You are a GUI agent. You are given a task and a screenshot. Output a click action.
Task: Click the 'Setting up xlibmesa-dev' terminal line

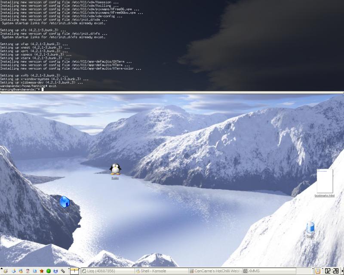click(x=41, y=82)
